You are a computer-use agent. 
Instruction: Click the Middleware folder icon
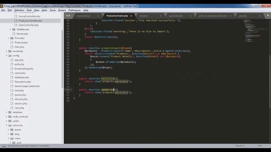click(x=14, y=30)
